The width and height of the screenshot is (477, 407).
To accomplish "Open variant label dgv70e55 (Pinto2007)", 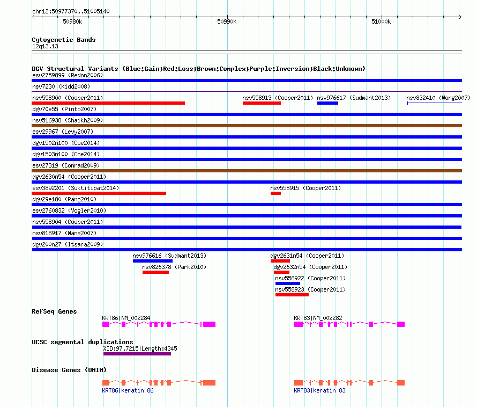I will 64,109.
